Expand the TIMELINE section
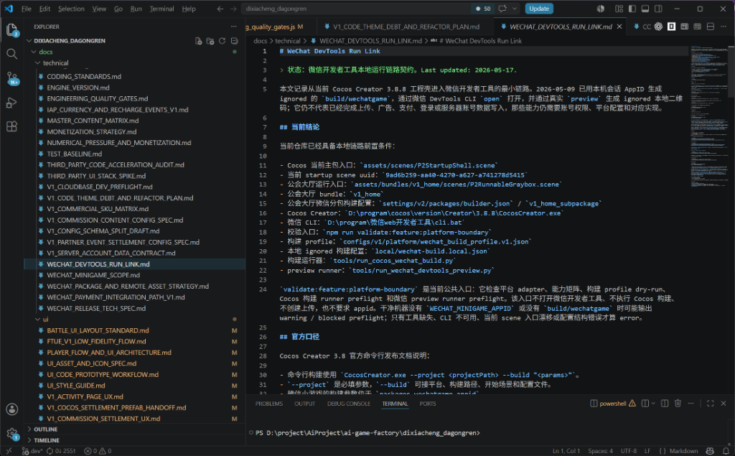The image size is (735, 456). [x=135, y=440]
